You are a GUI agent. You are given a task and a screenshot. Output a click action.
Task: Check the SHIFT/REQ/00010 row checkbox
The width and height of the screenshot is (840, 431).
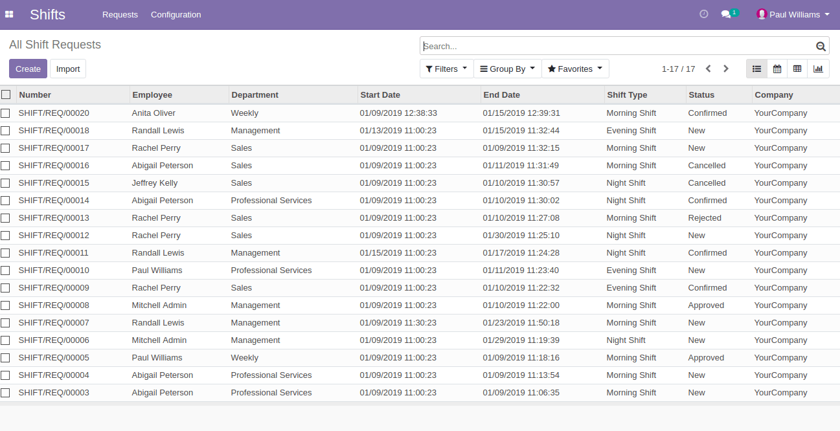(x=5, y=271)
